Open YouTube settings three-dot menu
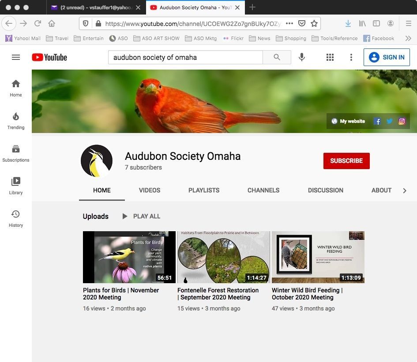Image resolution: width=417 pixels, height=362 pixels. point(351,57)
